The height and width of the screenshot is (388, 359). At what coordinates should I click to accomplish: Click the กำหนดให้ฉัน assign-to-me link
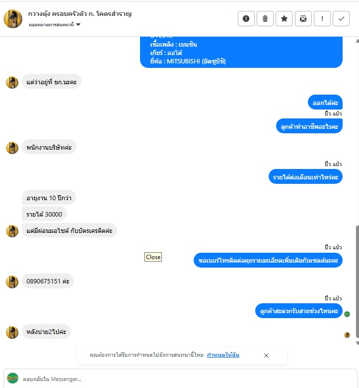pos(223,355)
